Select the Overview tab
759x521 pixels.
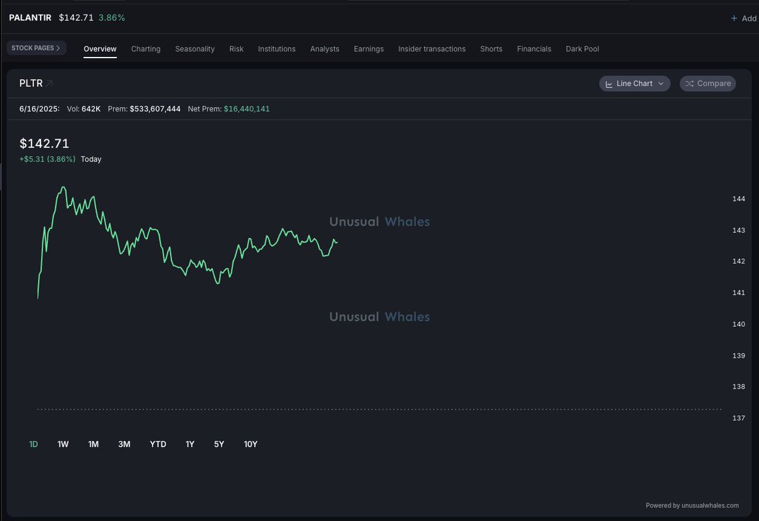pyautogui.click(x=100, y=49)
